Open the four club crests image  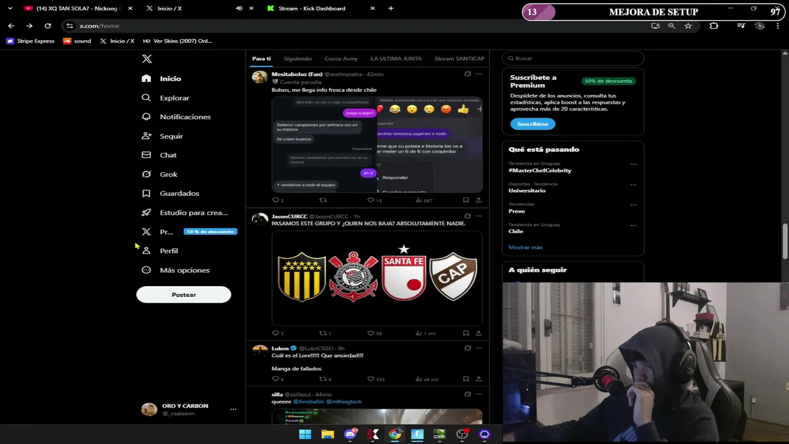[377, 277]
